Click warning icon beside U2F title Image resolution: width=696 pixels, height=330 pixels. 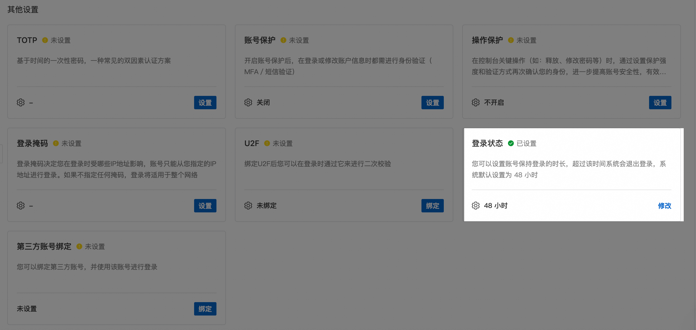click(x=267, y=143)
